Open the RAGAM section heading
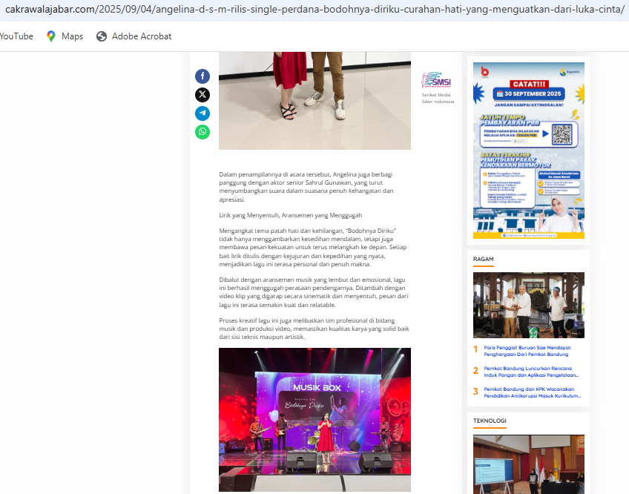Screen dimensions: 629x494 484,259
